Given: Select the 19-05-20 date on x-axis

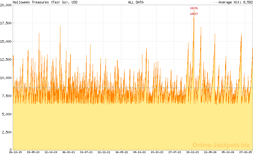Looking at the screenshot, I should [x=33, y=152].
